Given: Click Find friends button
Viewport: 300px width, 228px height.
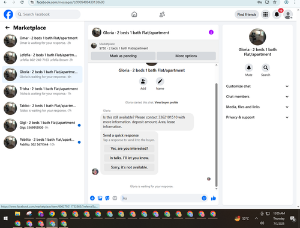Looking at the screenshot, I should [247, 14].
